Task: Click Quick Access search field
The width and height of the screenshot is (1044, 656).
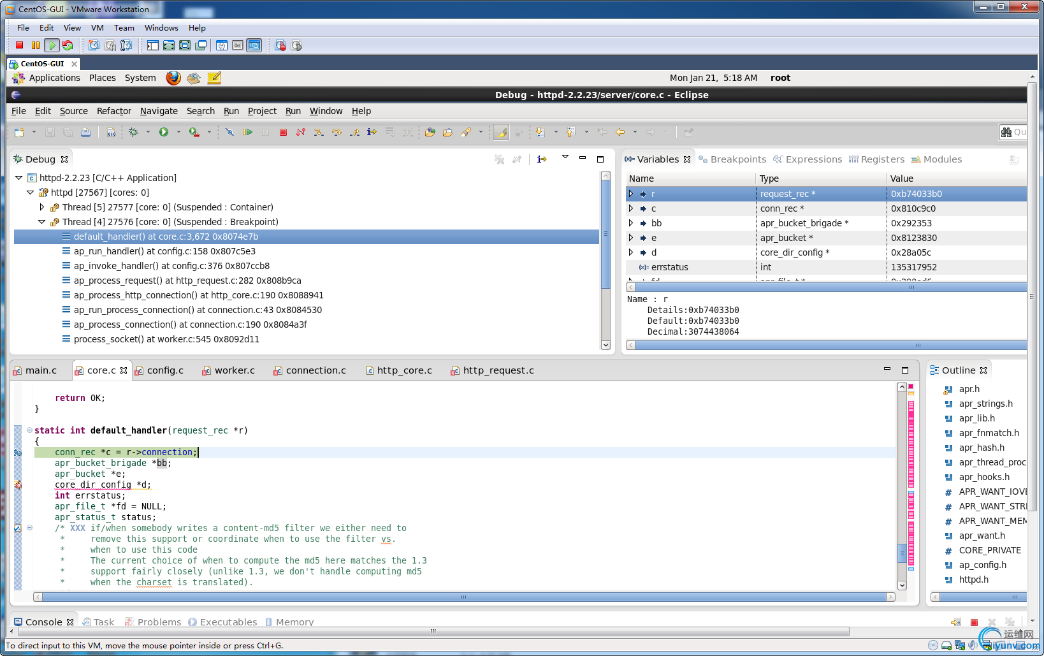Action: tap(1013, 132)
